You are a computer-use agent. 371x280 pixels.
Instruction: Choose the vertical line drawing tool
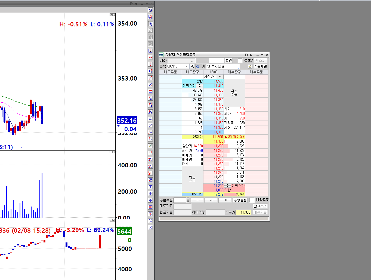click(150, 64)
